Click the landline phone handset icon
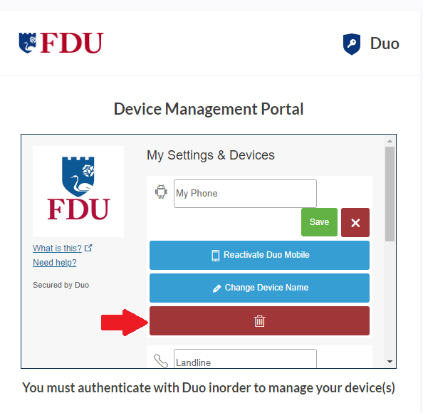The width and height of the screenshot is (423, 413). 161,361
